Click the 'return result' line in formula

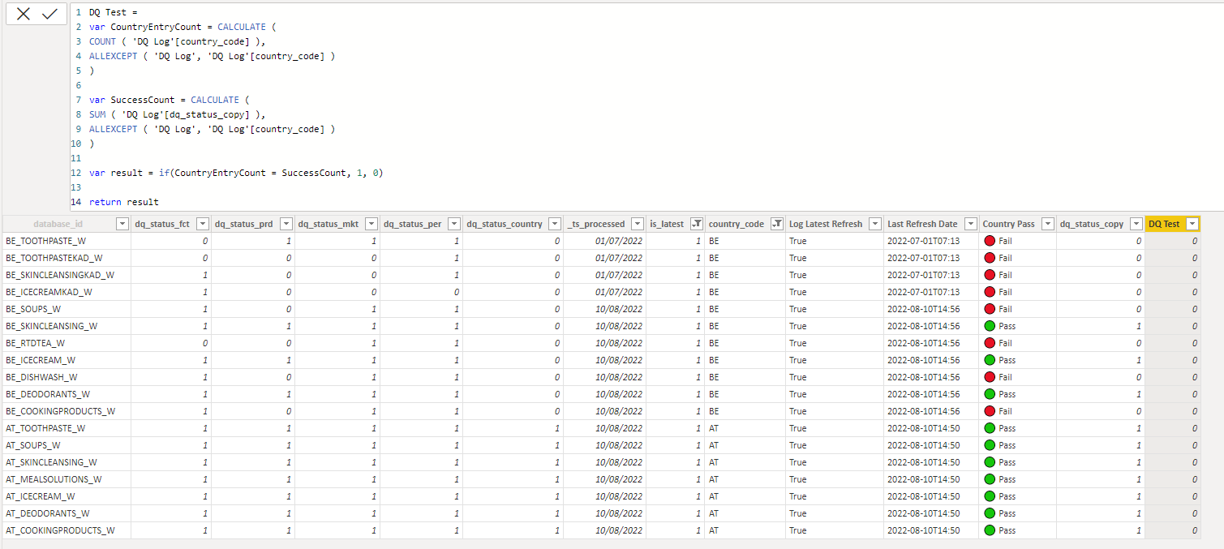124,202
